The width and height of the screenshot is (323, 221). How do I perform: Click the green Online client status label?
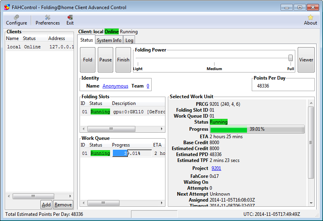click(x=112, y=32)
